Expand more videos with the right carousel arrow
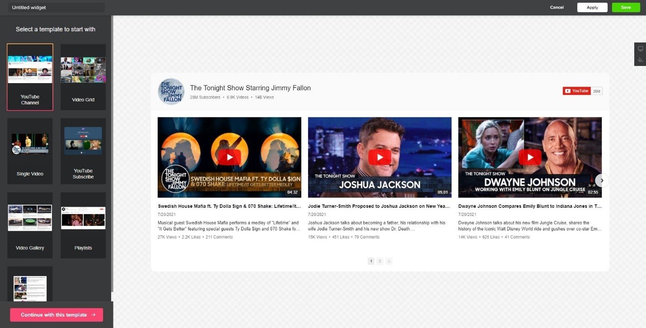This screenshot has height=328, width=646. pos(602,180)
